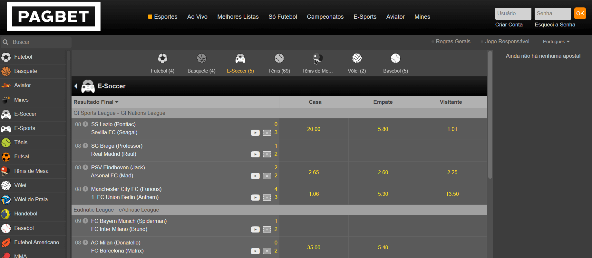This screenshot has height=258, width=592.
Task: Click Vôlei ball icon in sidebar
Action: tap(6, 185)
